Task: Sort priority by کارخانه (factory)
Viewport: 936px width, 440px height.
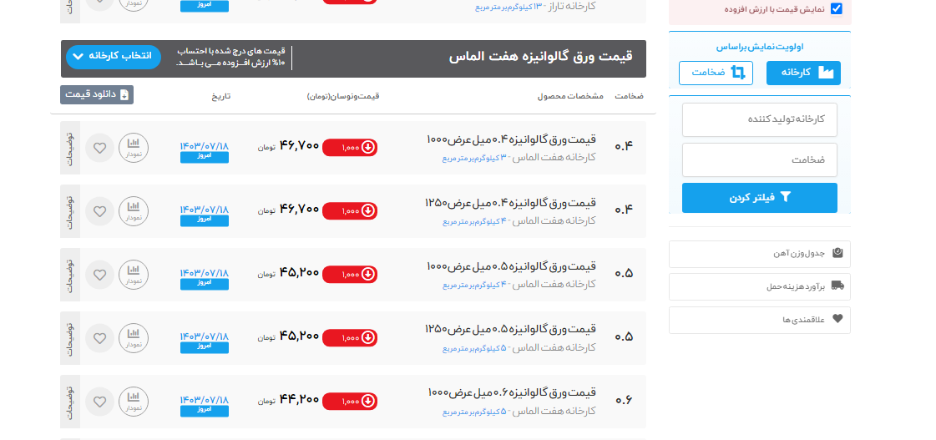Action: point(803,73)
